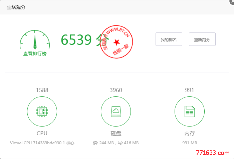The width and height of the screenshot is (234, 159).
Task: Click the 内存 label
Action: [x=190, y=133]
